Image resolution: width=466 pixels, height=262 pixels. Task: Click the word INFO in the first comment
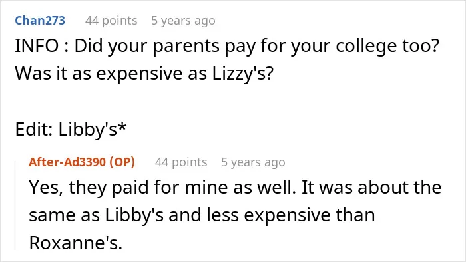(x=37, y=46)
